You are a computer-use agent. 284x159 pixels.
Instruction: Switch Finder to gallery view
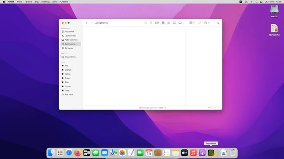click(x=180, y=23)
